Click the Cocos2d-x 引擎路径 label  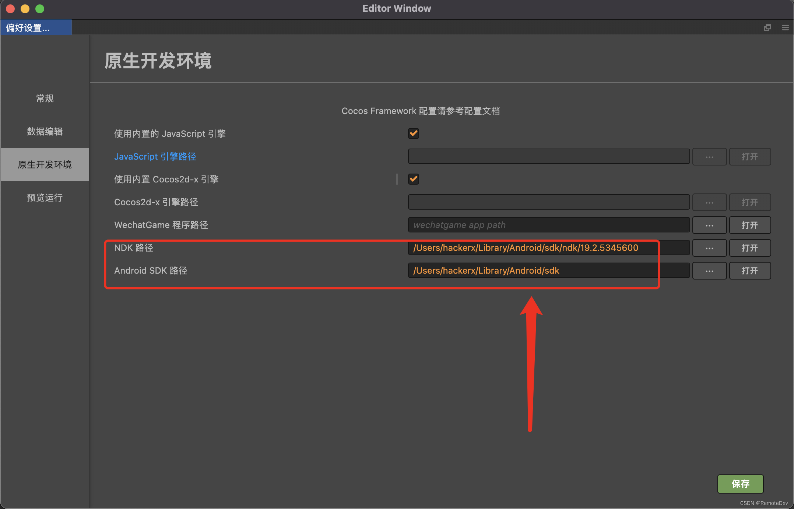tap(156, 202)
